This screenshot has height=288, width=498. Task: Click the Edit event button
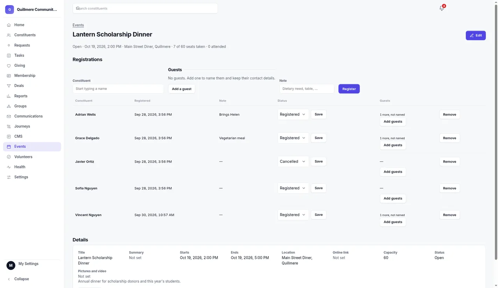(x=475, y=35)
